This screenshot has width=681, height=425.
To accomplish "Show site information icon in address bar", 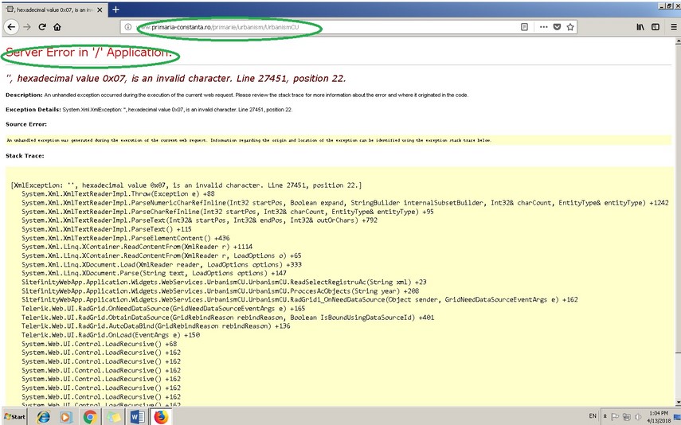I will click(127, 26).
